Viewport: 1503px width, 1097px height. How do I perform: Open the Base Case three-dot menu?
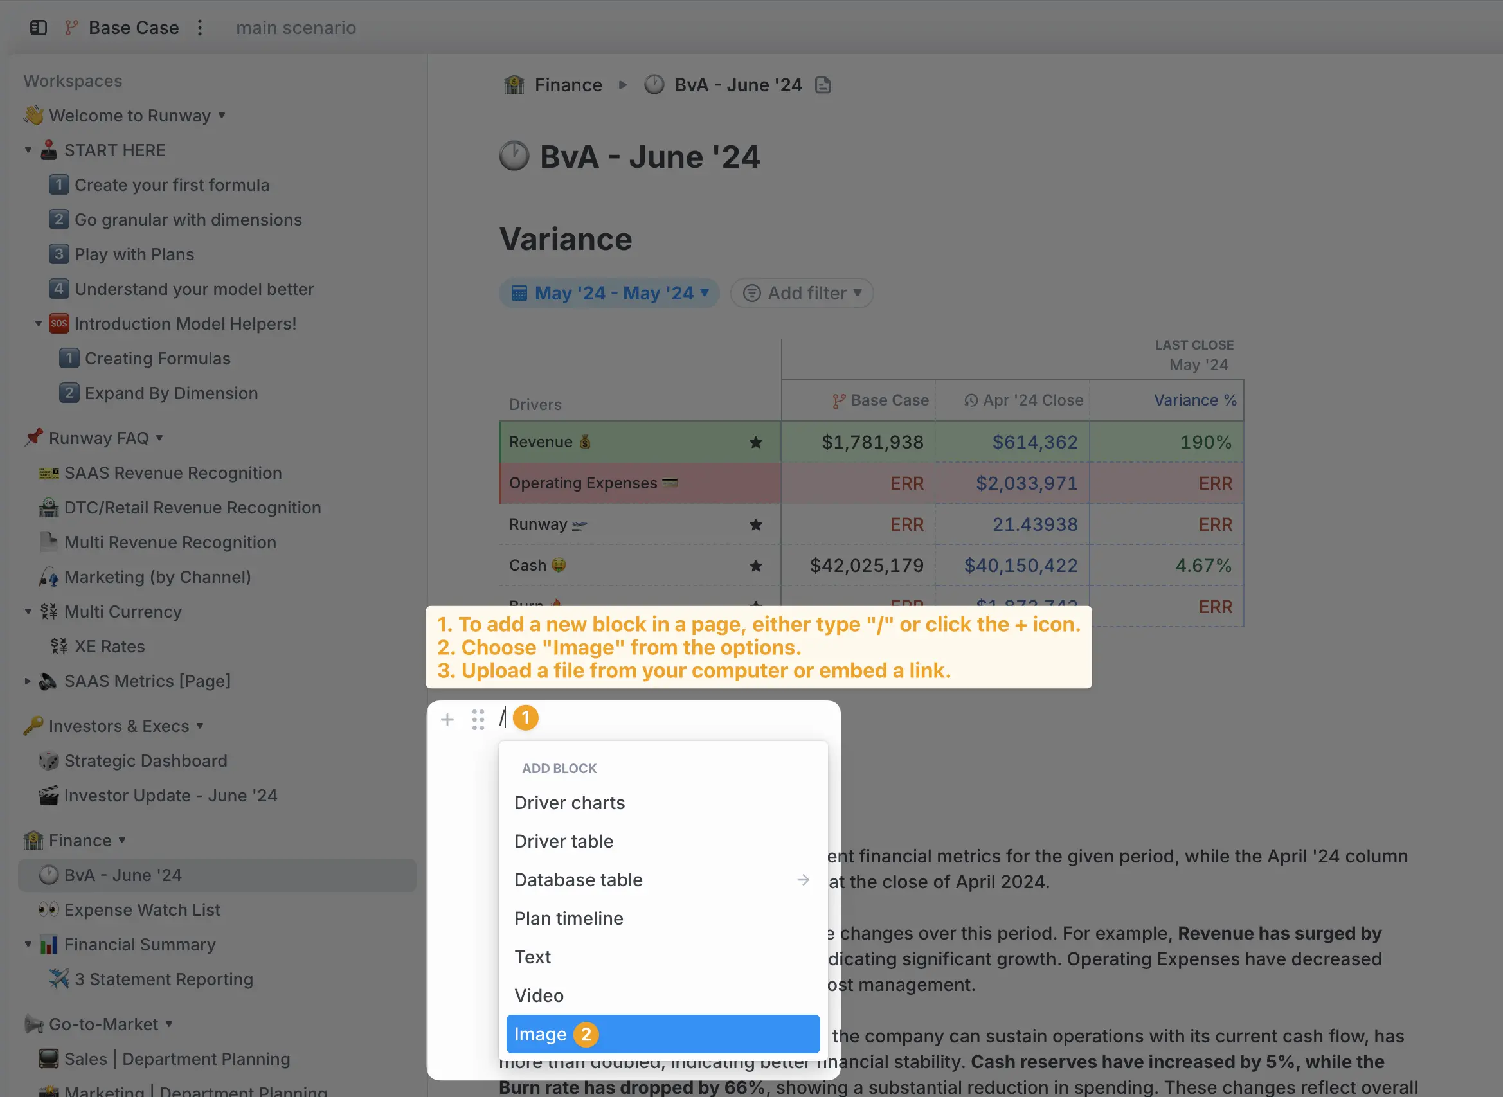200,27
